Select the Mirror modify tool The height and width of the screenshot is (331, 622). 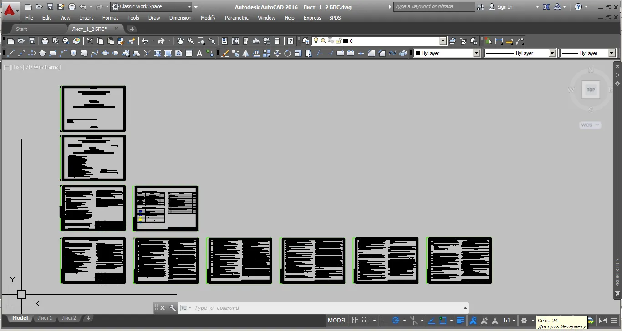click(x=246, y=53)
